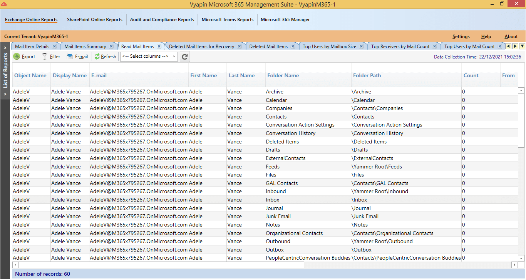
Task: Refresh the report data
Action: pos(105,57)
